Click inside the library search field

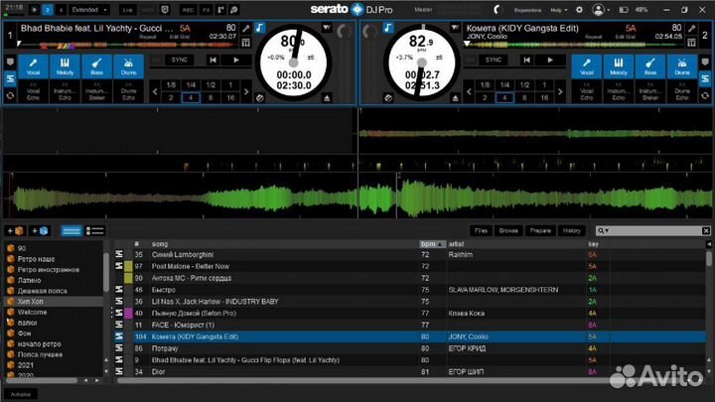pyautogui.click(x=653, y=231)
